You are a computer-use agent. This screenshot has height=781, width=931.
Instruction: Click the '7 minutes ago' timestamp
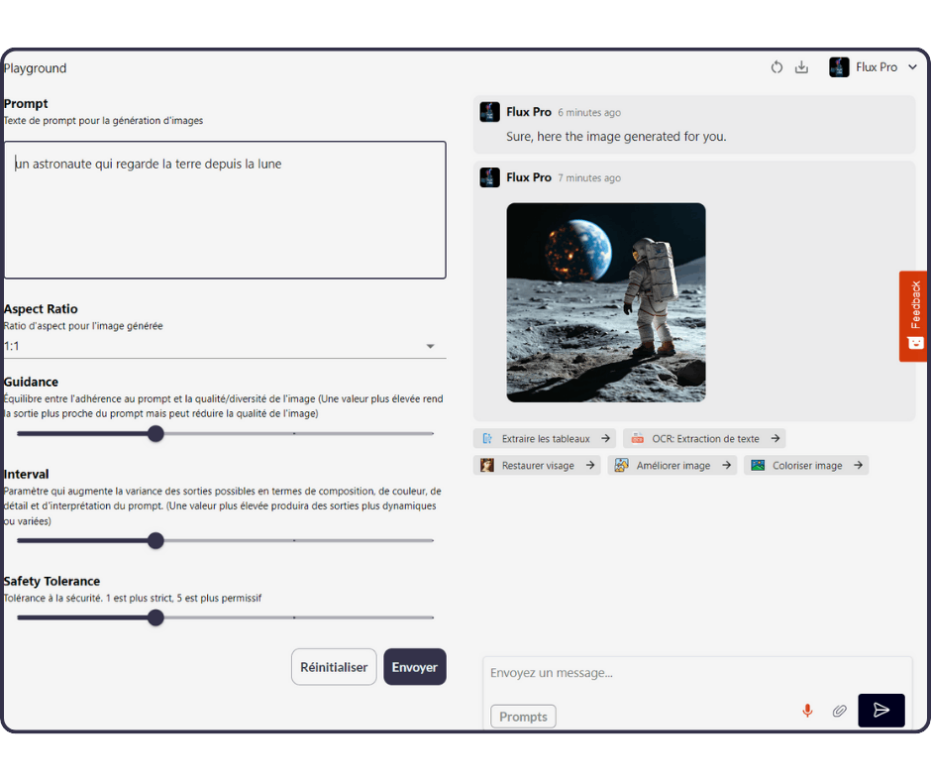point(589,177)
